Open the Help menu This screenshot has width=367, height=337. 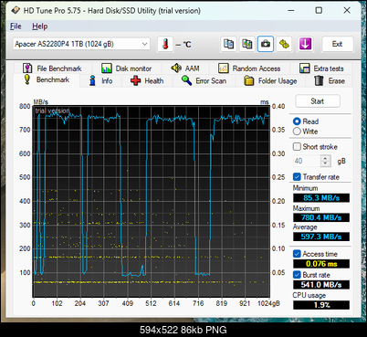(x=40, y=26)
